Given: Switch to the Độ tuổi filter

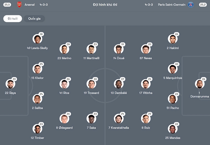Looking at the screenshot, I should (12, 19).
